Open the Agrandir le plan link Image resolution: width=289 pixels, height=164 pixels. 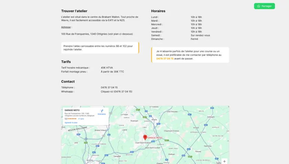tap(71, 122)
